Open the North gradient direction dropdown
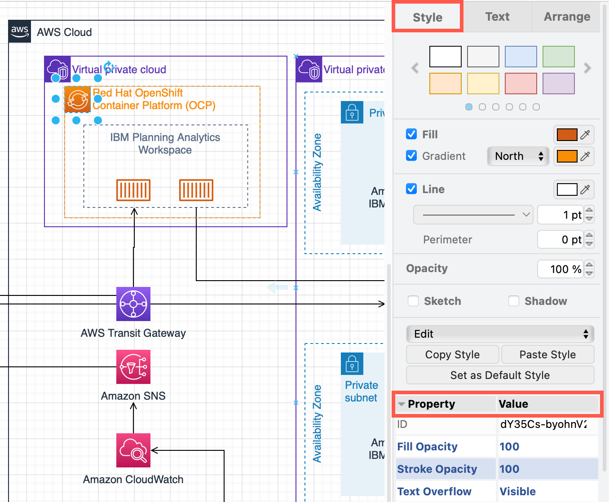Viewport: 609px width, 502px height. tap(518, 156)
